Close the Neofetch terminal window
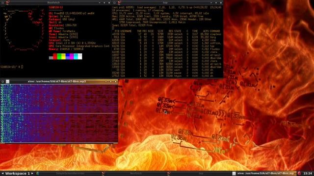 (x=109, y=2)
